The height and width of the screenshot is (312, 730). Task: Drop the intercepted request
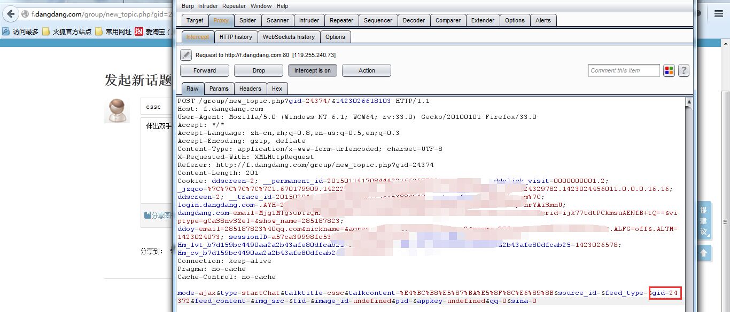pos(259,70)
